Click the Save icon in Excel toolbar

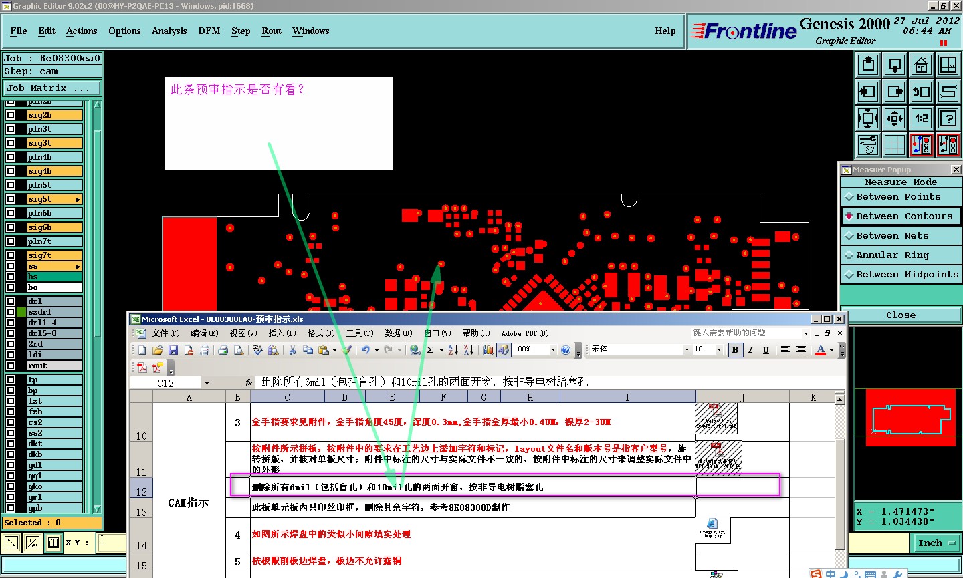(x=173, y=350)
